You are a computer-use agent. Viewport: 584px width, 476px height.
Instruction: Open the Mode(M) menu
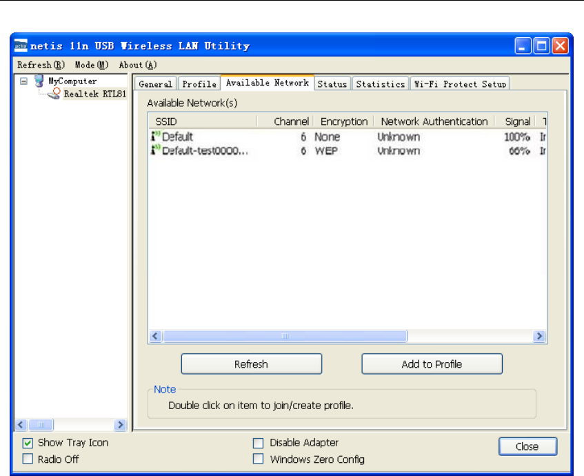(x=92, y=65)
